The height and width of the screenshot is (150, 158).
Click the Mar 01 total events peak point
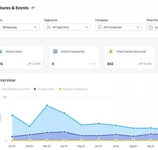click(47, 105)
